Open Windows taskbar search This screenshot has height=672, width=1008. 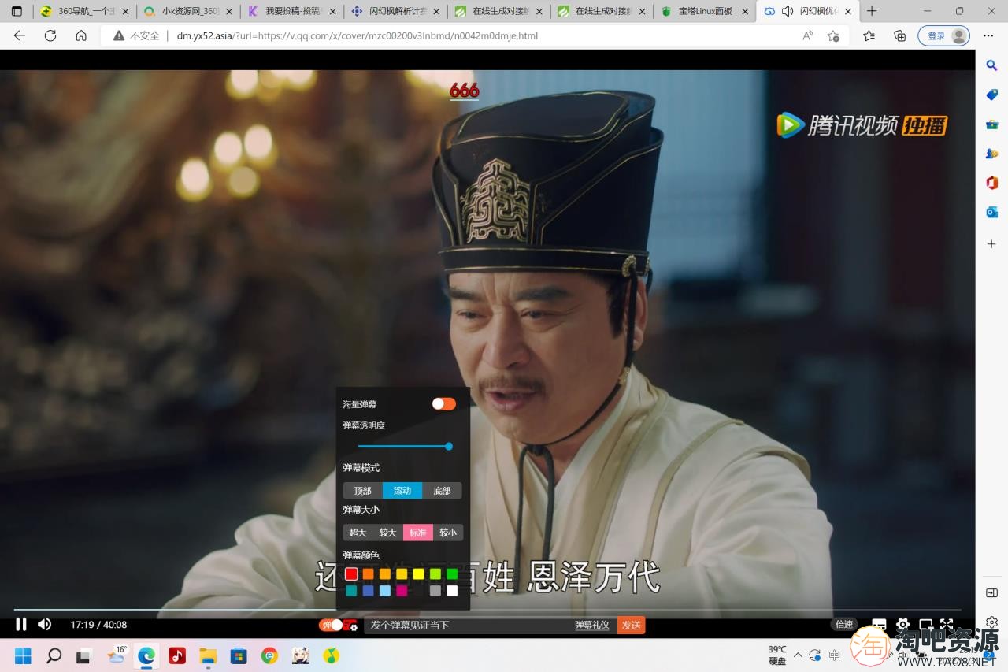54,655
